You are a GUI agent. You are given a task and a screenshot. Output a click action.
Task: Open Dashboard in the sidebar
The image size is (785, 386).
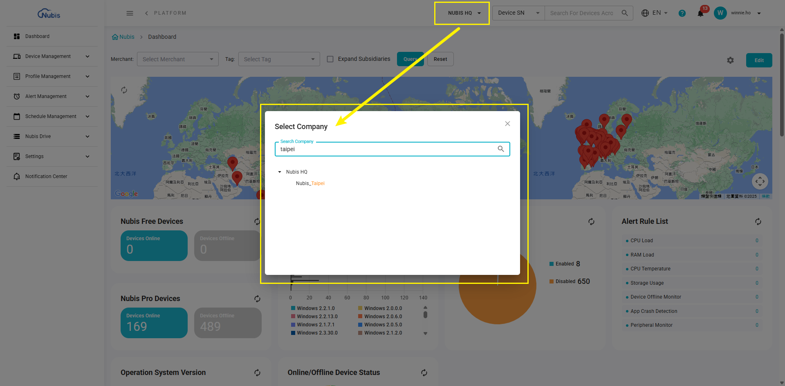[x=52, y=36]
